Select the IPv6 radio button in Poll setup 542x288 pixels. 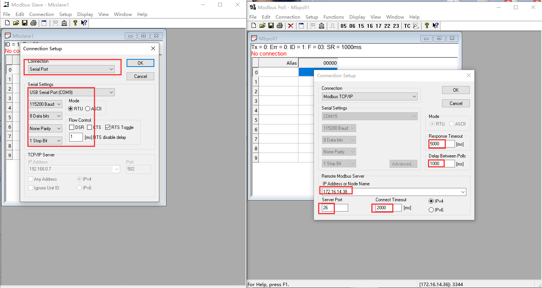coord(431,210)
